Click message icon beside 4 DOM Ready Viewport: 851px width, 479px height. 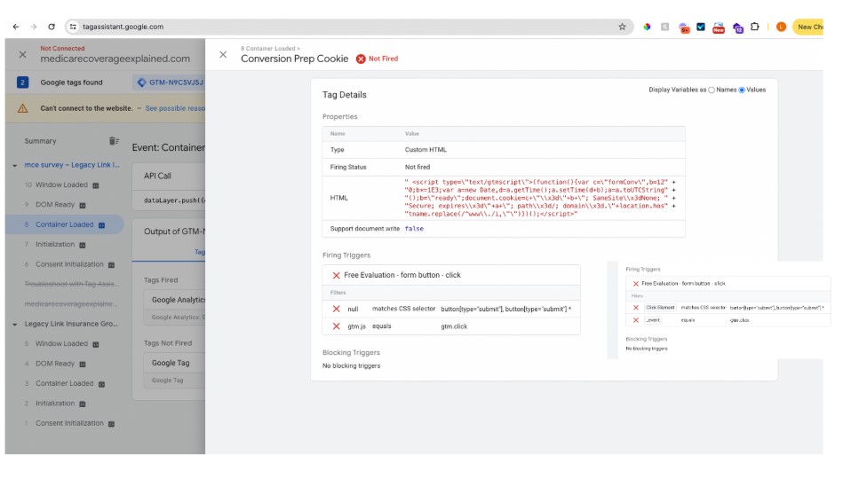83,364
